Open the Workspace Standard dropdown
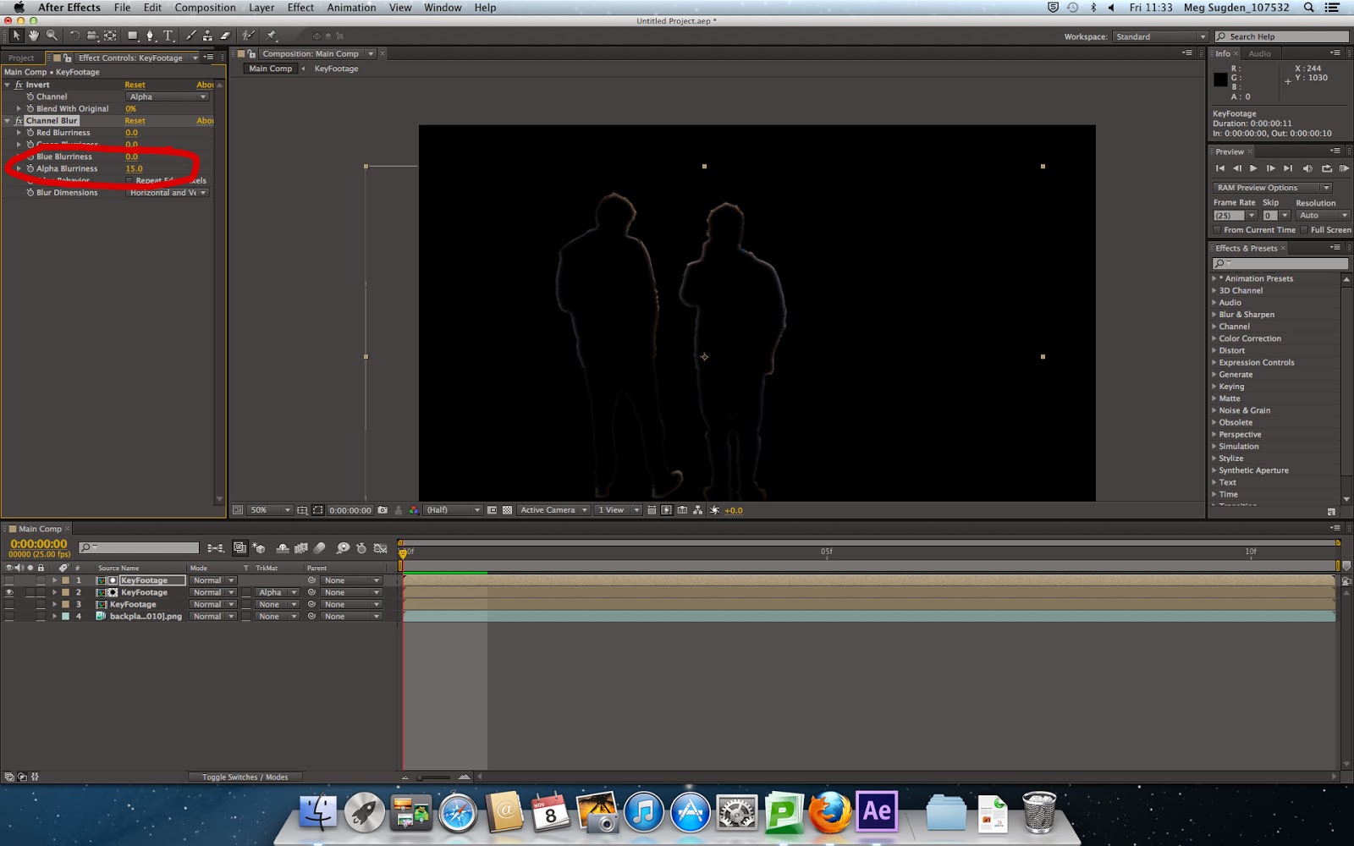Image resolution: width=1354 pixels, height=846 pixels. tap(1160, 36)
